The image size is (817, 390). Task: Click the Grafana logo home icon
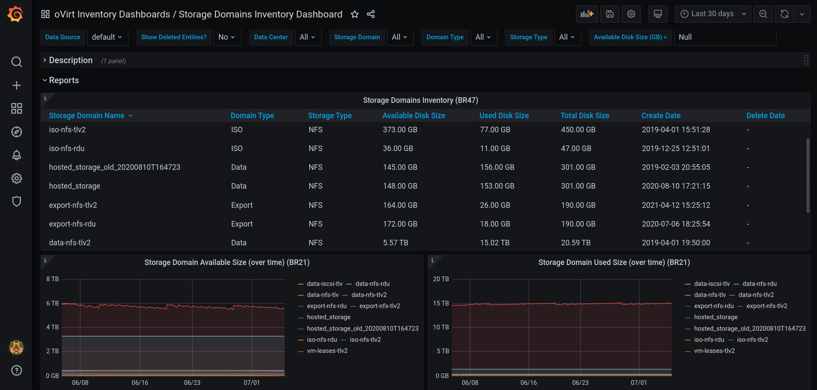[15, 14]
